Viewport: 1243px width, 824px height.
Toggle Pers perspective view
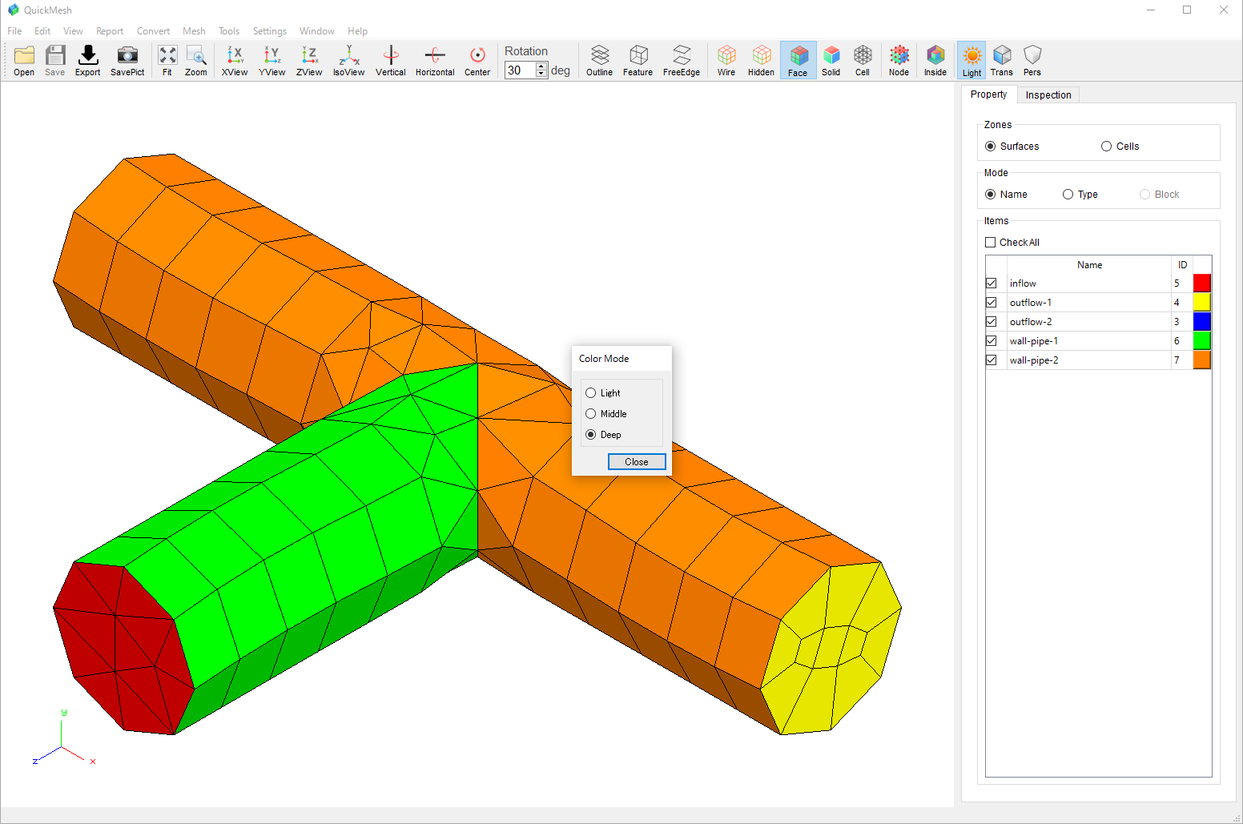pos(1032,61)
